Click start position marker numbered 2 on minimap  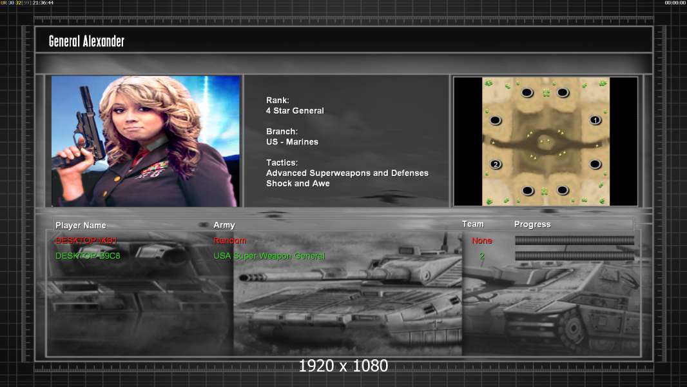496,164
